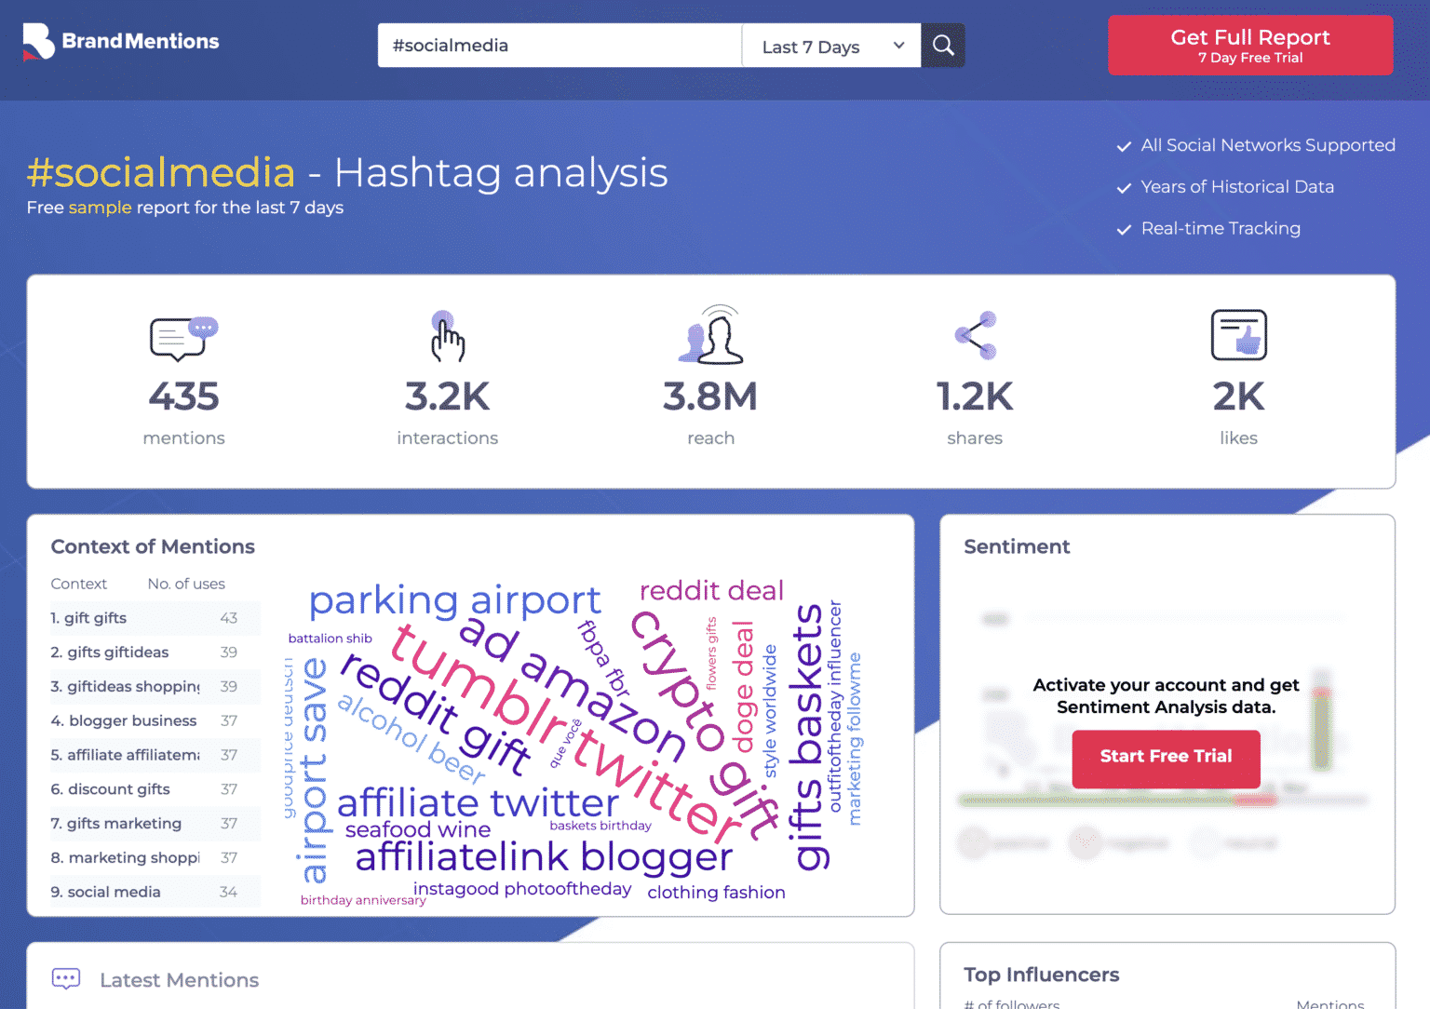1430x1009 pixels.
Task: Click the Latest Mentions chat bubble icon
Action: click(x=65, y=978)
